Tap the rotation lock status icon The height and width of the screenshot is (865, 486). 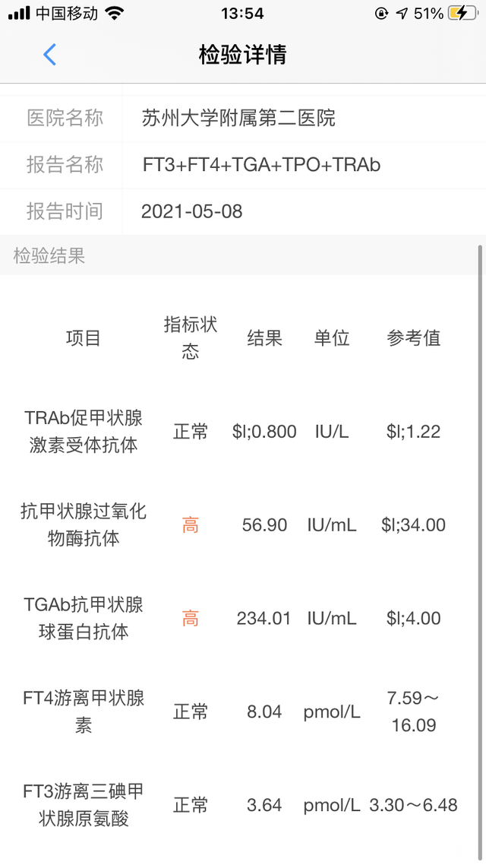(381, 14)
